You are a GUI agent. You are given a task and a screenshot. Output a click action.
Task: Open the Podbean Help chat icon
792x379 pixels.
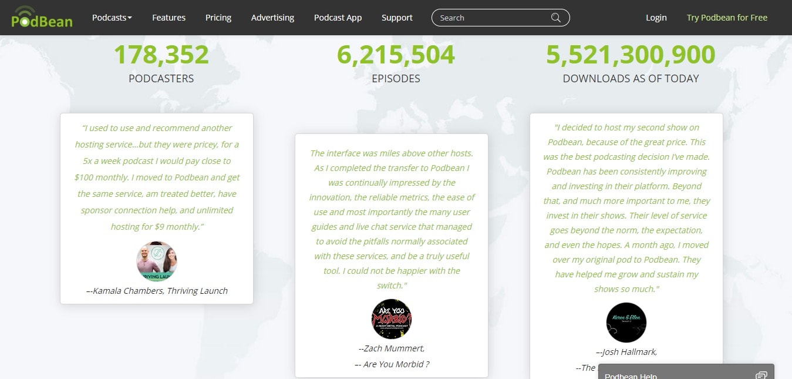point(761,375)
